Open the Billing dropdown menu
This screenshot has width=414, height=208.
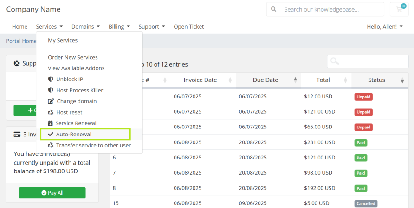click(x=119, y=26)
